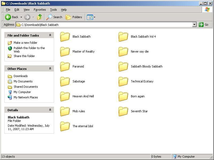Click the grey Forward arrow icon

[x=27, y=17]
